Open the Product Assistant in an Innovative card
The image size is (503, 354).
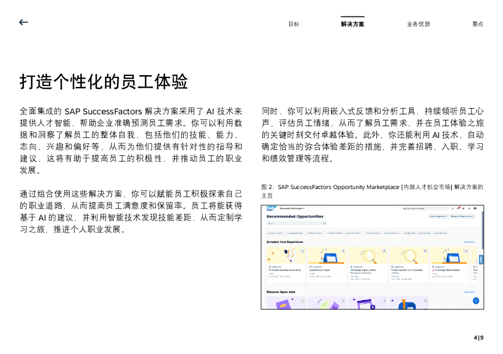point(409,265)
